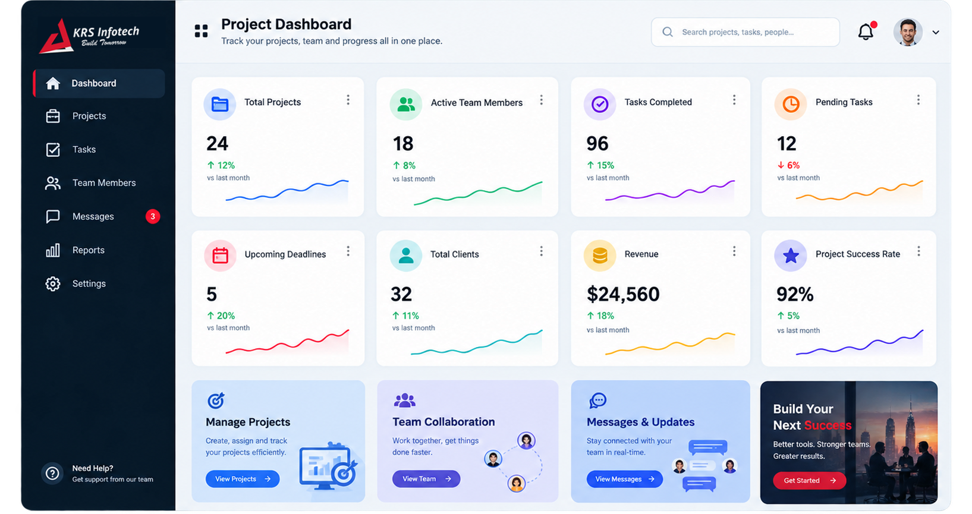
Task: Open the Tasks Completed card options menu
Action: click(734, 100)
